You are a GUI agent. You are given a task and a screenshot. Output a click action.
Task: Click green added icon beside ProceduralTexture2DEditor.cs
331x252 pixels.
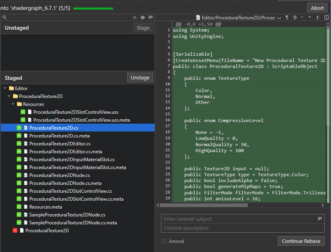pyautogui.click(x=19, y=144)
